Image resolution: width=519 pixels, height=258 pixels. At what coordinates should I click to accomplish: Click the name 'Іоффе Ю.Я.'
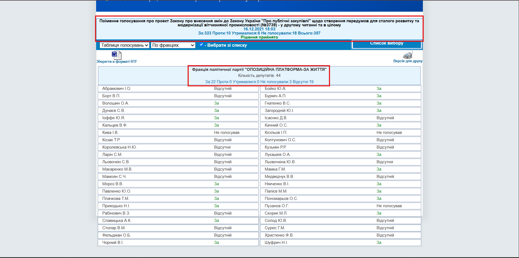coord(114,118)
